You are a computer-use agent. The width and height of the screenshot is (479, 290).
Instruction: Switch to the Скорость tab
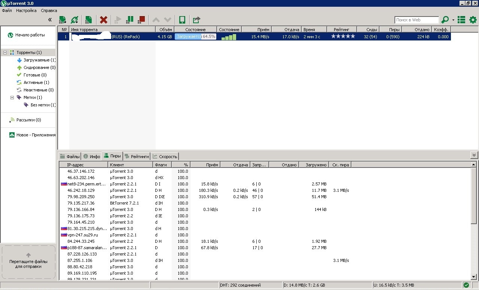(165, 157)
